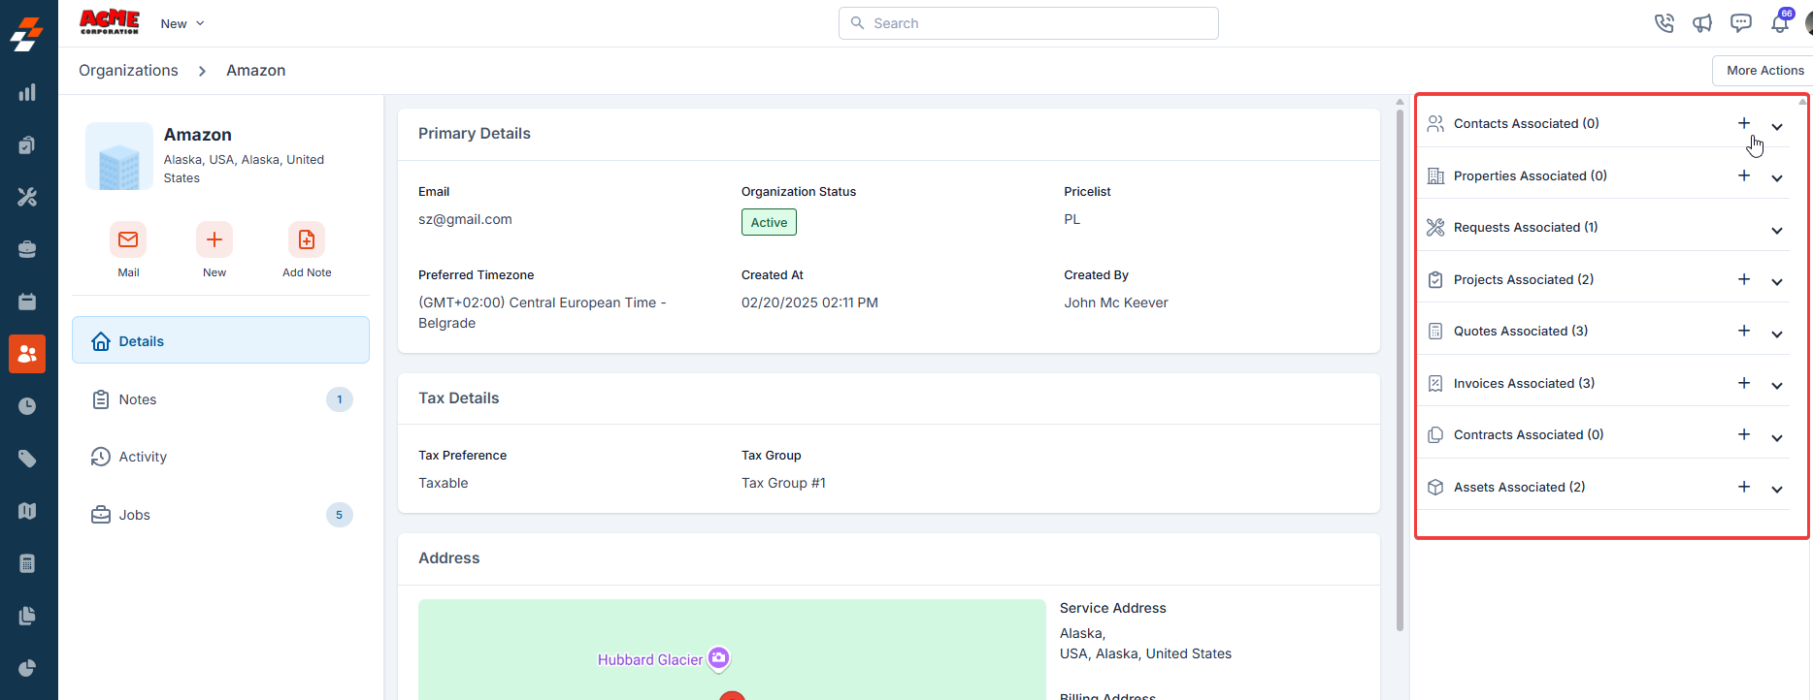Click the Amazon breadcrumb text
The height and width of the screenshot is (700, 1813).
[256, 71]
